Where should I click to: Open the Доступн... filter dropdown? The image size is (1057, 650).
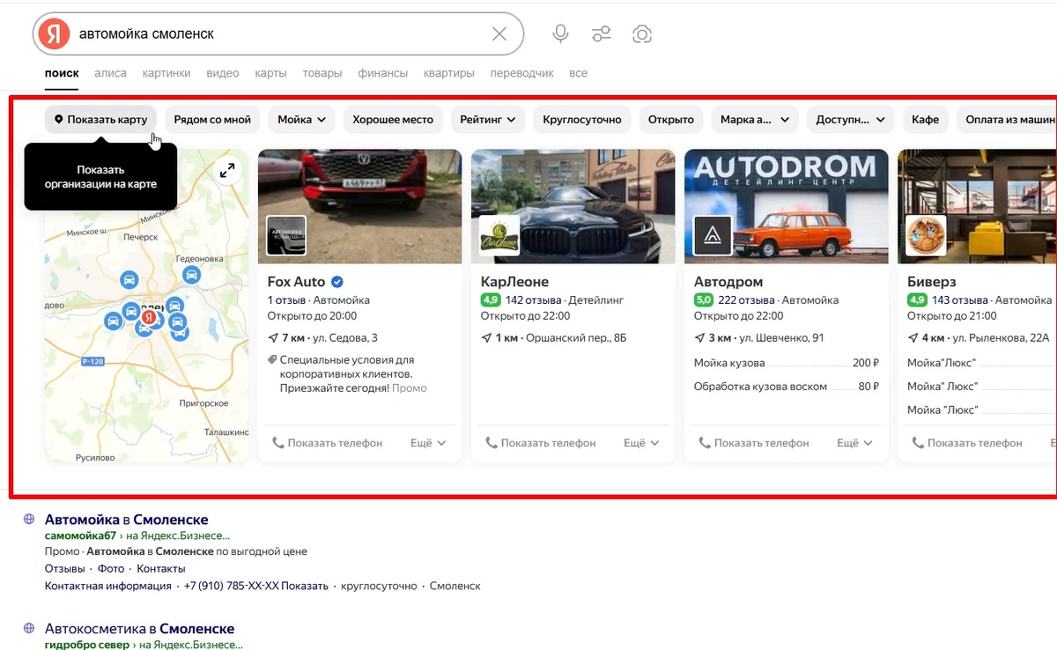click(851, 119)
